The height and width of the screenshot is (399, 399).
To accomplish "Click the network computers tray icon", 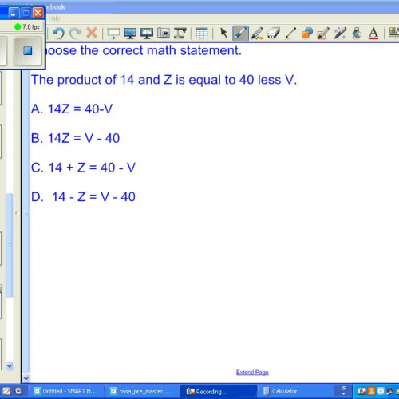I will click(x=389, y=391).
